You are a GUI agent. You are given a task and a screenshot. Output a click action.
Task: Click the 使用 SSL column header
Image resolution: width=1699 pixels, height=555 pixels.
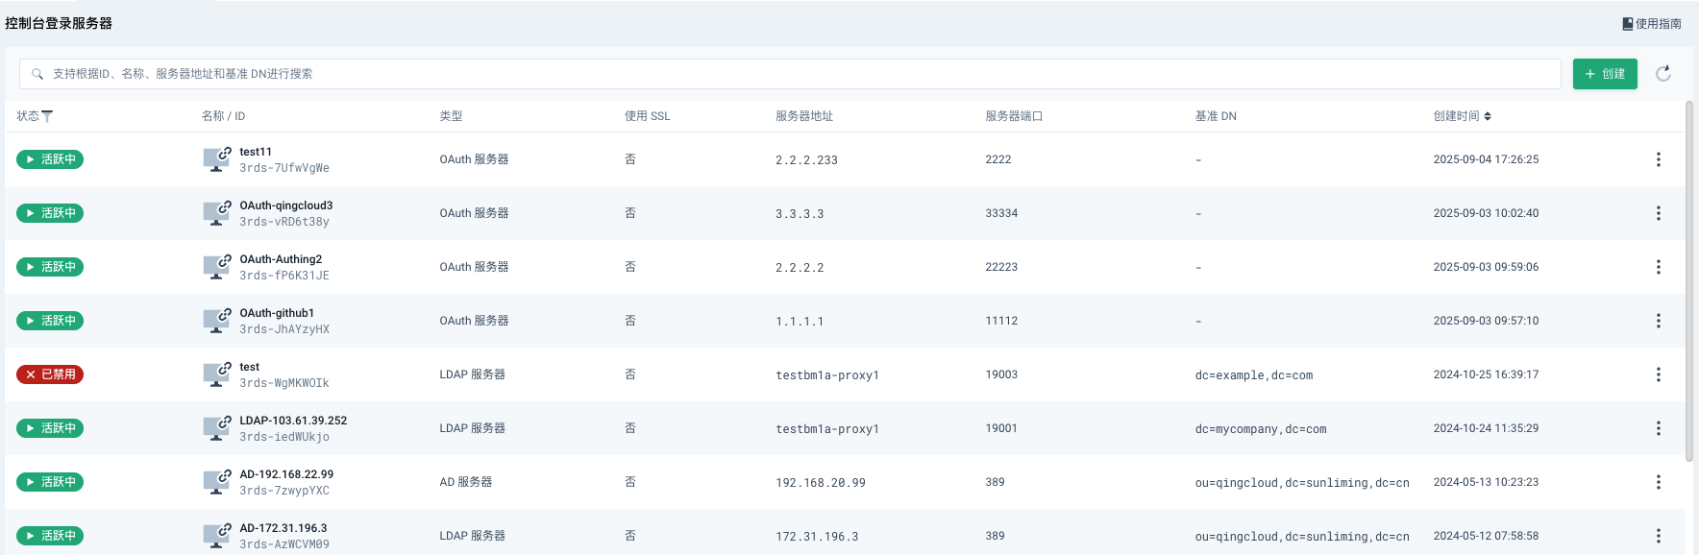pyautogui.click(x=648, y=116)
